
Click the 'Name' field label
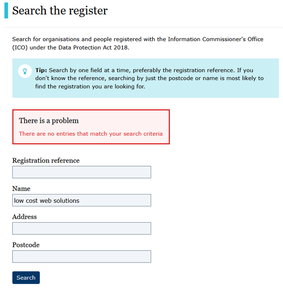tap(21, 189)
